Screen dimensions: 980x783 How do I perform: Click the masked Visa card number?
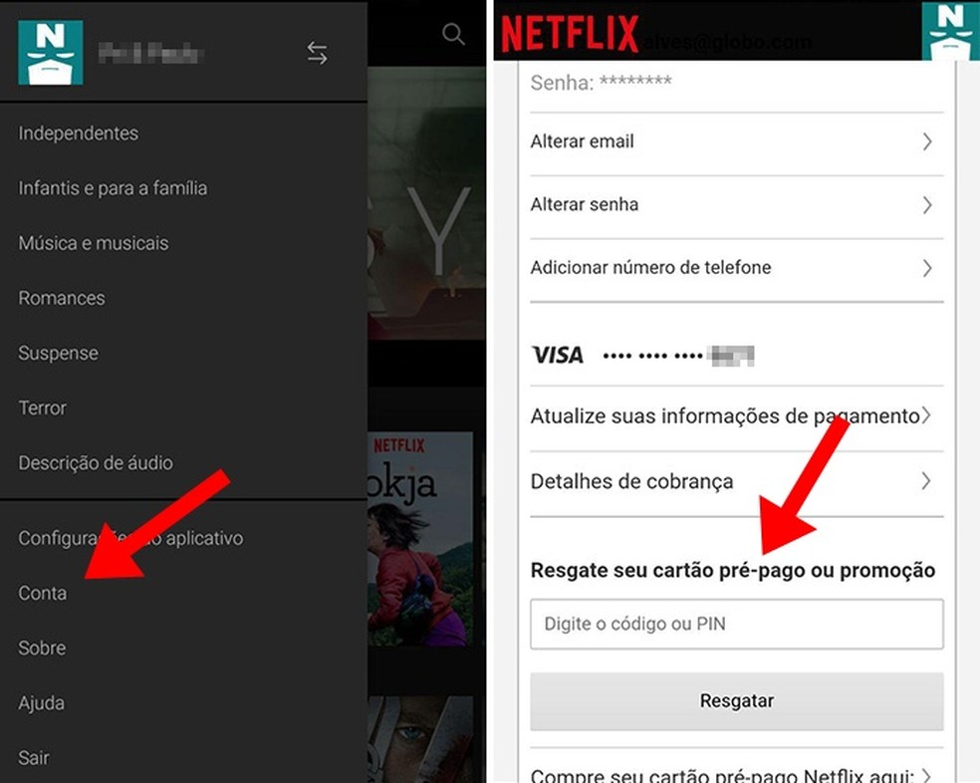click(x=678, y=356)
